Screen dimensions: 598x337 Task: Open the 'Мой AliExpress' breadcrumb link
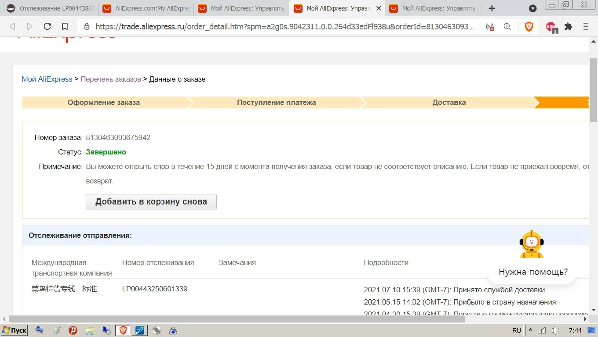click(47, 79)
